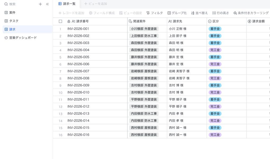This screenshot has width=270, height=159.
Task: Open フィールド構成 settings
Action: click(x=102, y=13)
